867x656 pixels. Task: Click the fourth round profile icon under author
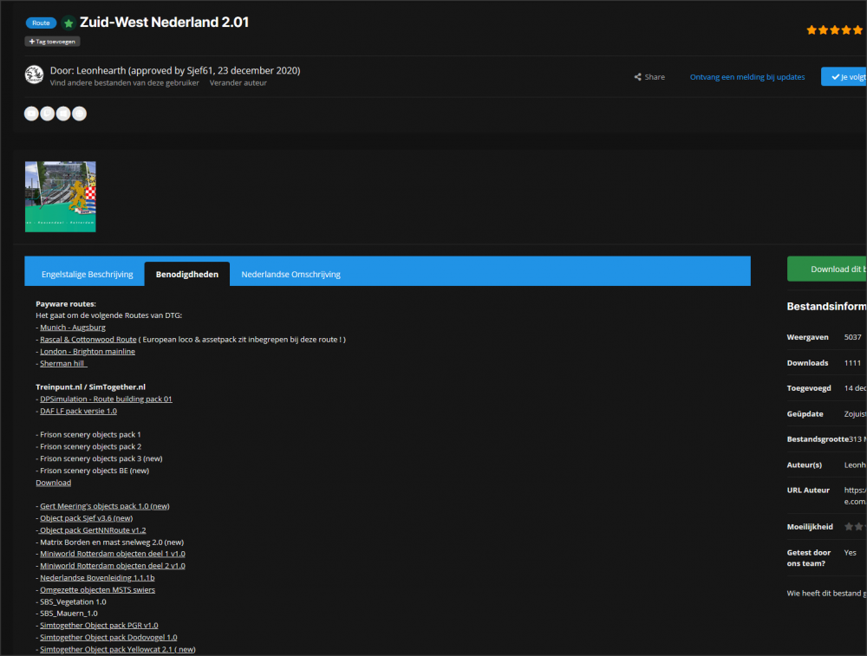click(79, 114)
